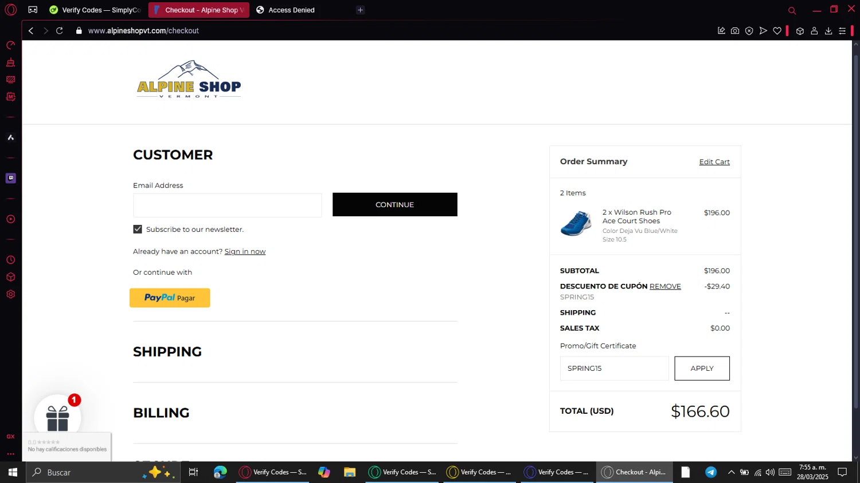Open the ad blocker shield icon
The width and height of the screenshot is (860, 483).
749,31
